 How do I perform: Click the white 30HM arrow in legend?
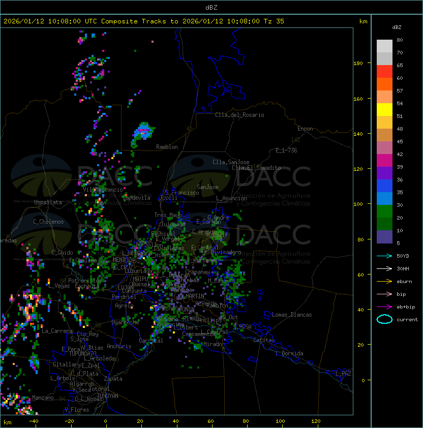384,268
